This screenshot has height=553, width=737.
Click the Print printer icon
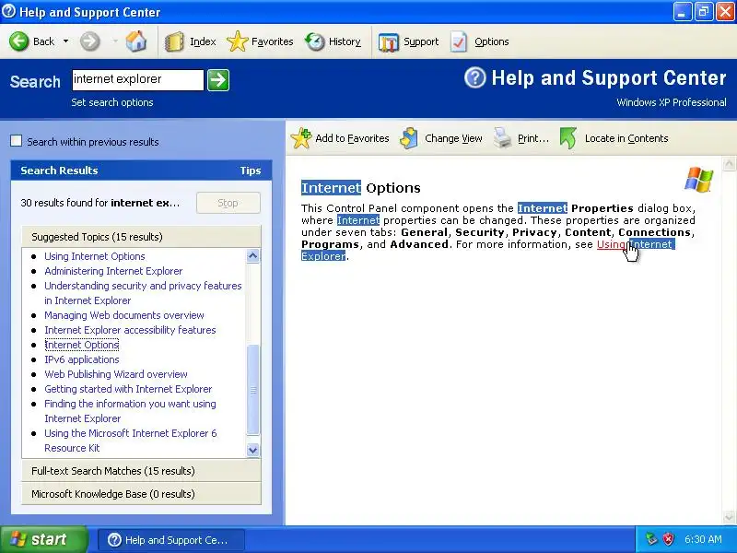502,138
